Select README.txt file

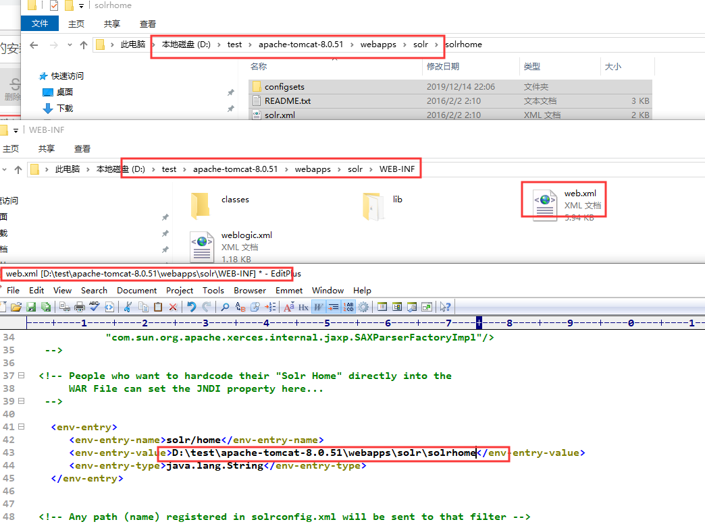450,101
